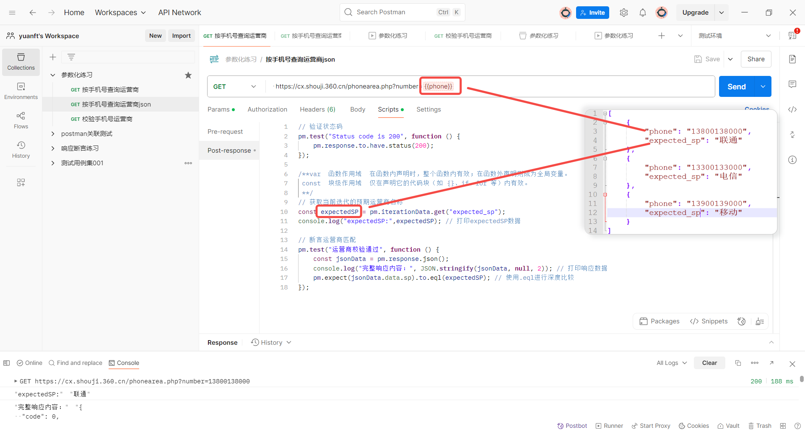805x432 pixels.
Task: Open Workspaces dropdown
Action: click(x=120, y=13)
